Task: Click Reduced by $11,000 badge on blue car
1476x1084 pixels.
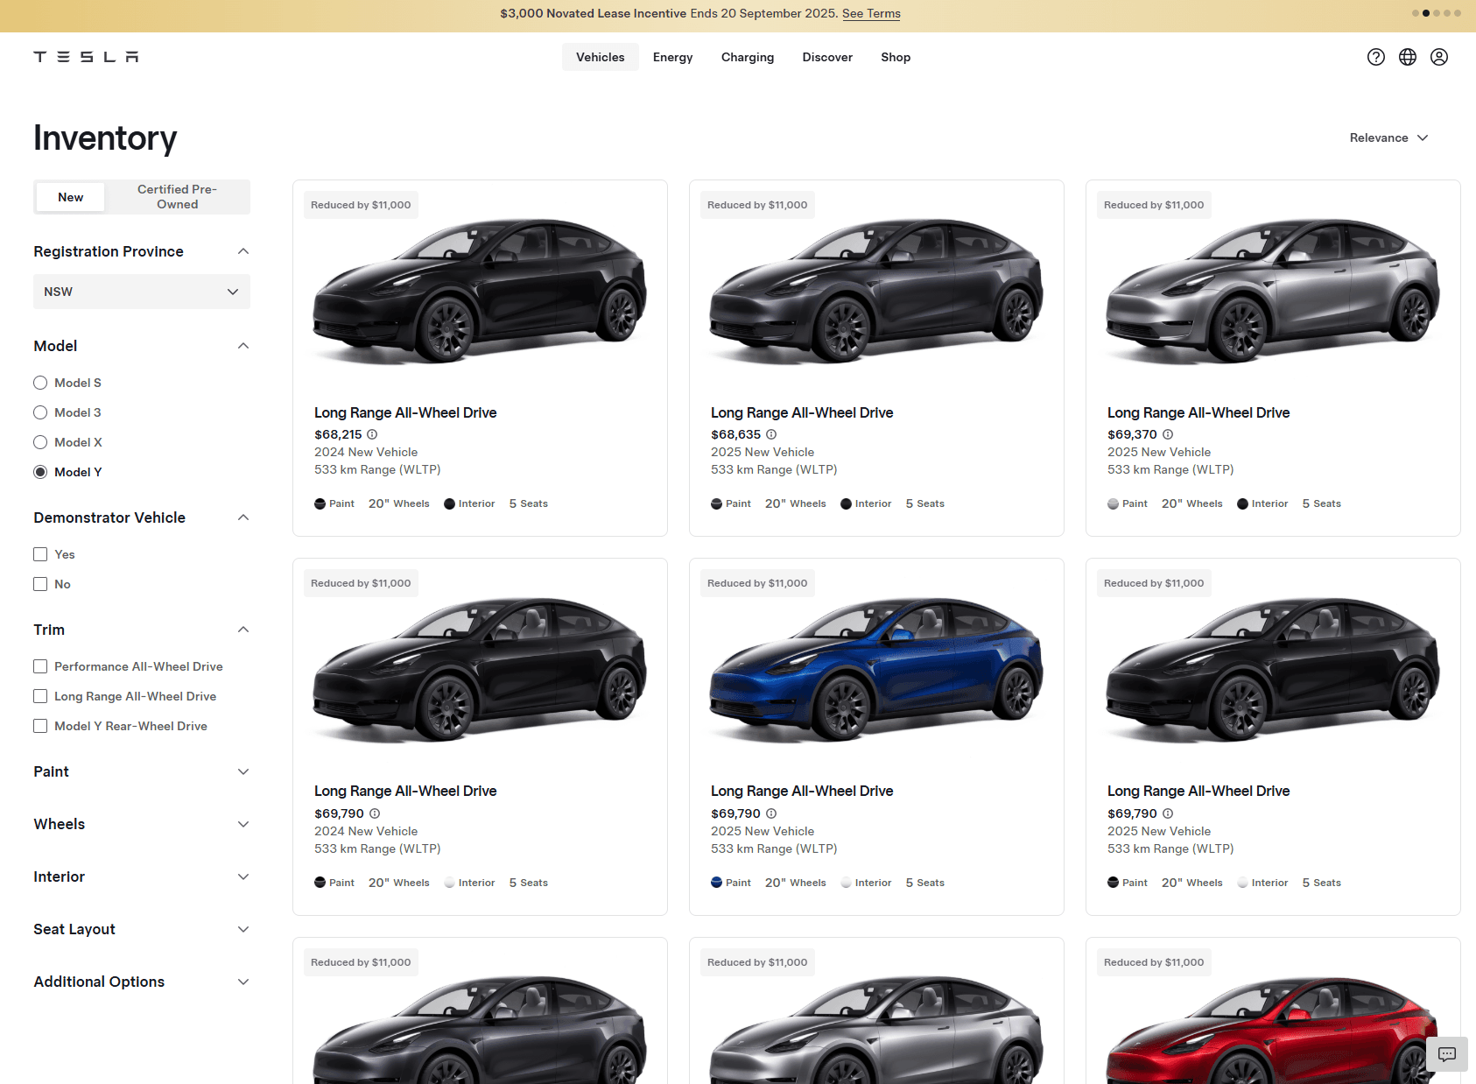Action: coord(757,583)
